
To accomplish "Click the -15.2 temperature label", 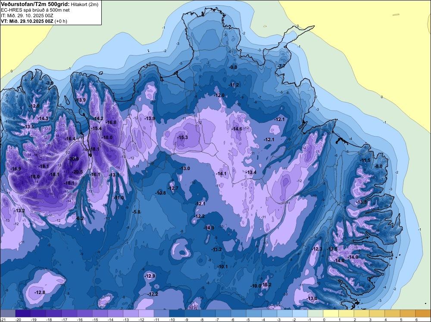I will tap(266, 285).
